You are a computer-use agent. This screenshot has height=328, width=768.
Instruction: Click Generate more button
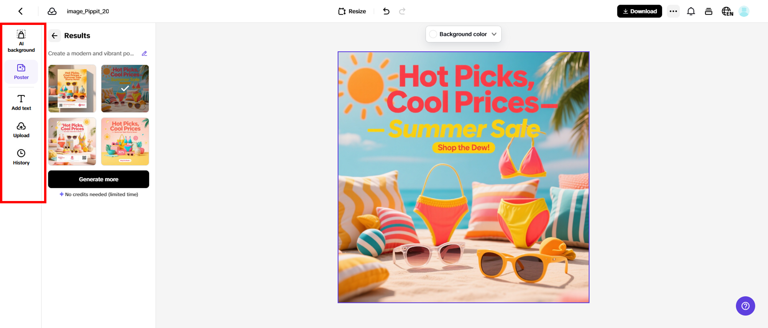pos(99,179)
